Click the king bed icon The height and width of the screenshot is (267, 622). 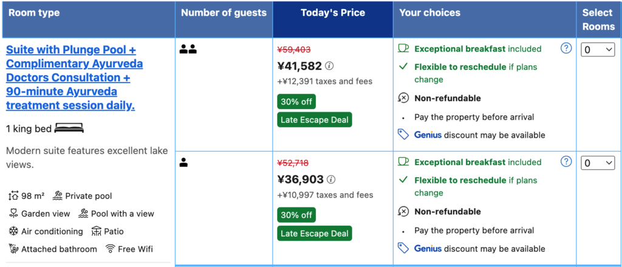point(69,129)
